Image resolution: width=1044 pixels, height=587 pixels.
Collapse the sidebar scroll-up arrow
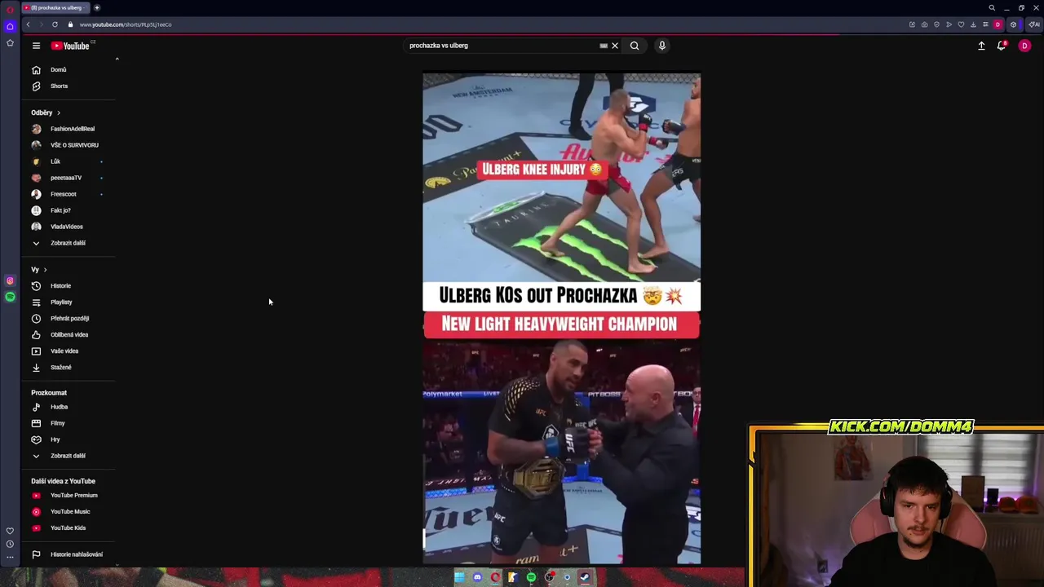(x=117, y=59)
